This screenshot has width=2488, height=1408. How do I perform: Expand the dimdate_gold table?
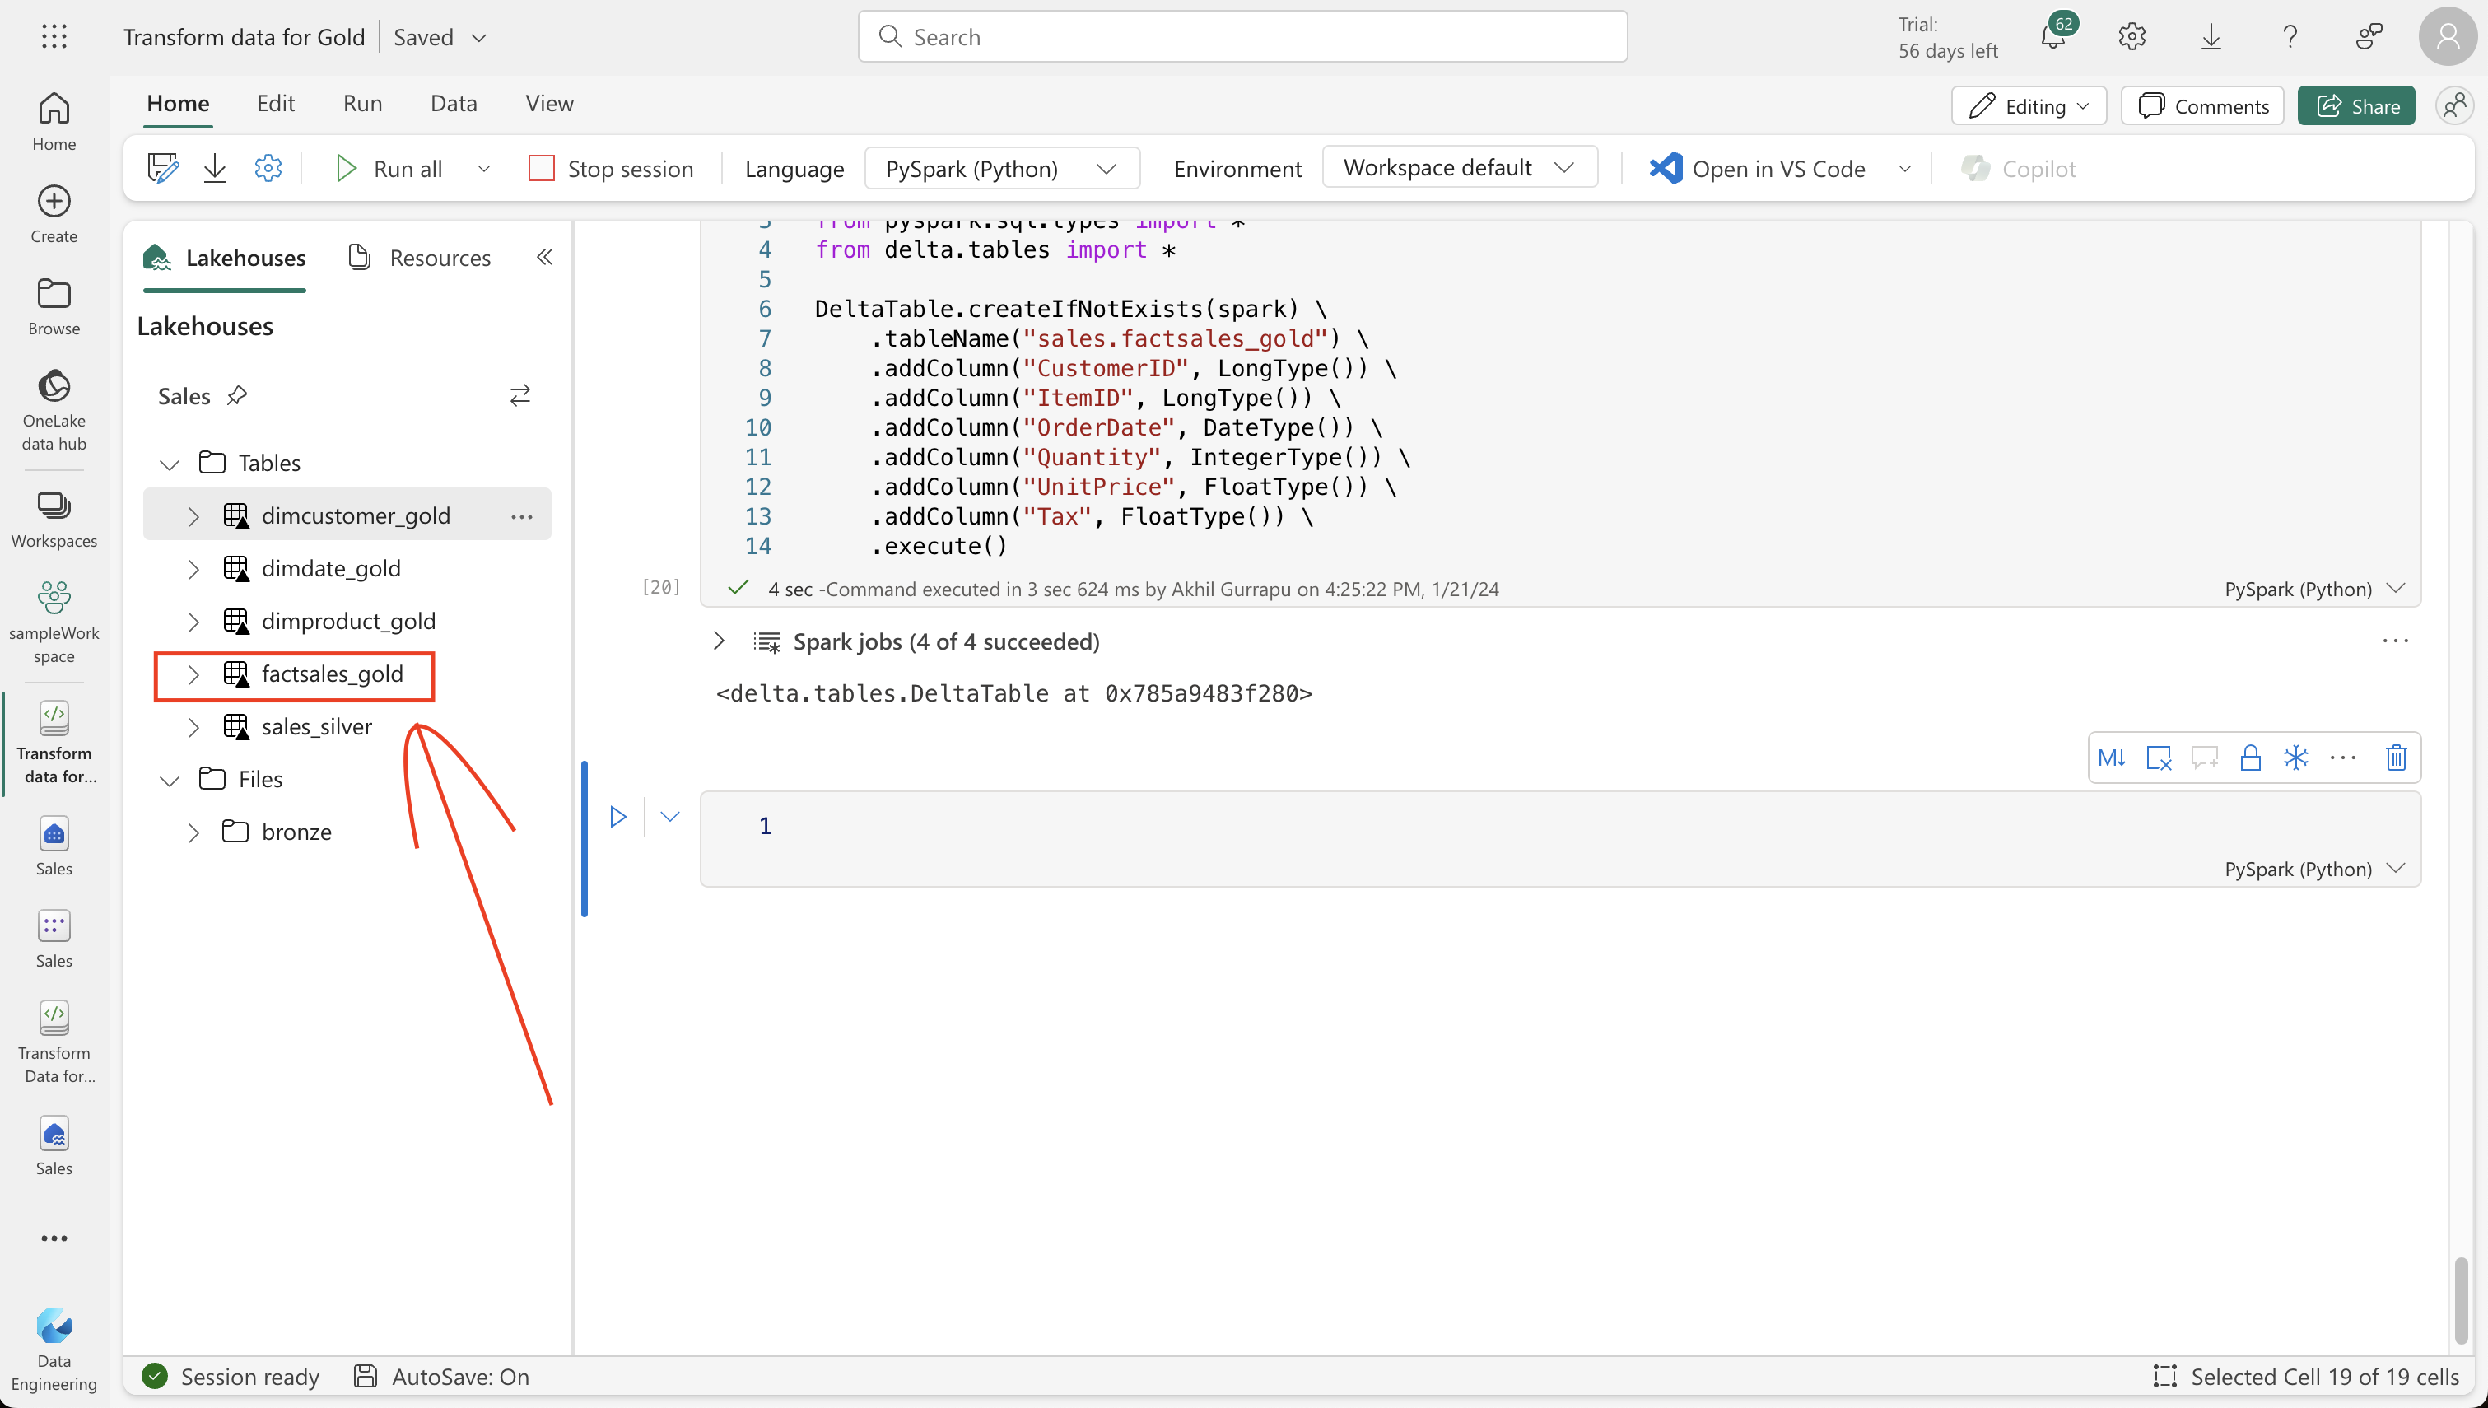[193, 569]
